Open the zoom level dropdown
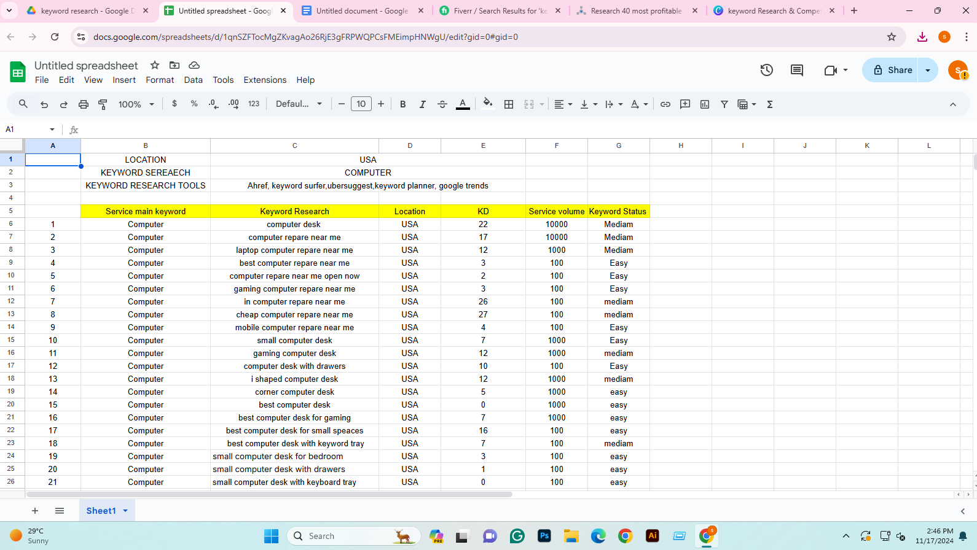This screenshot has width=977, height=550. [136, 104]
